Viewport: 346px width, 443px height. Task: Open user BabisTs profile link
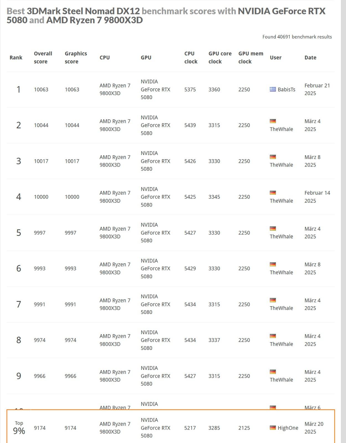(x=286, y=89)
